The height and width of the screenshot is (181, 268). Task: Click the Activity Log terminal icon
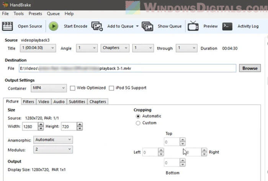227,26
